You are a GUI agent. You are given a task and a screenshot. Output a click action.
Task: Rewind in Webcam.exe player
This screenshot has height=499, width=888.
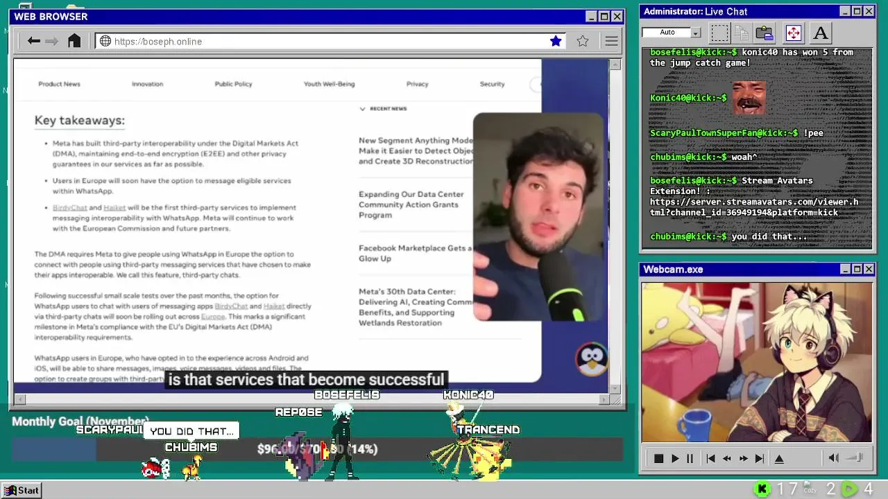point(726,458)
